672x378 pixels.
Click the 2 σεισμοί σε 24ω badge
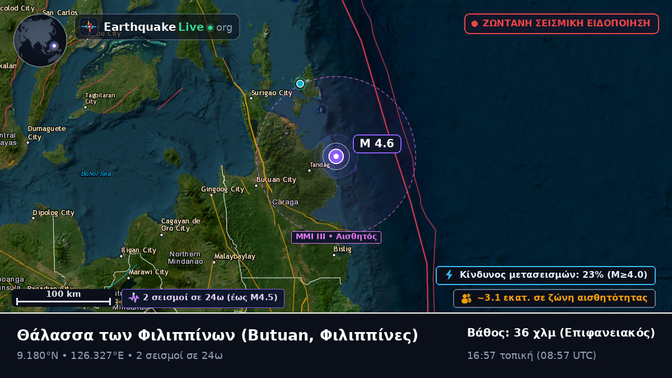[203, 298]
